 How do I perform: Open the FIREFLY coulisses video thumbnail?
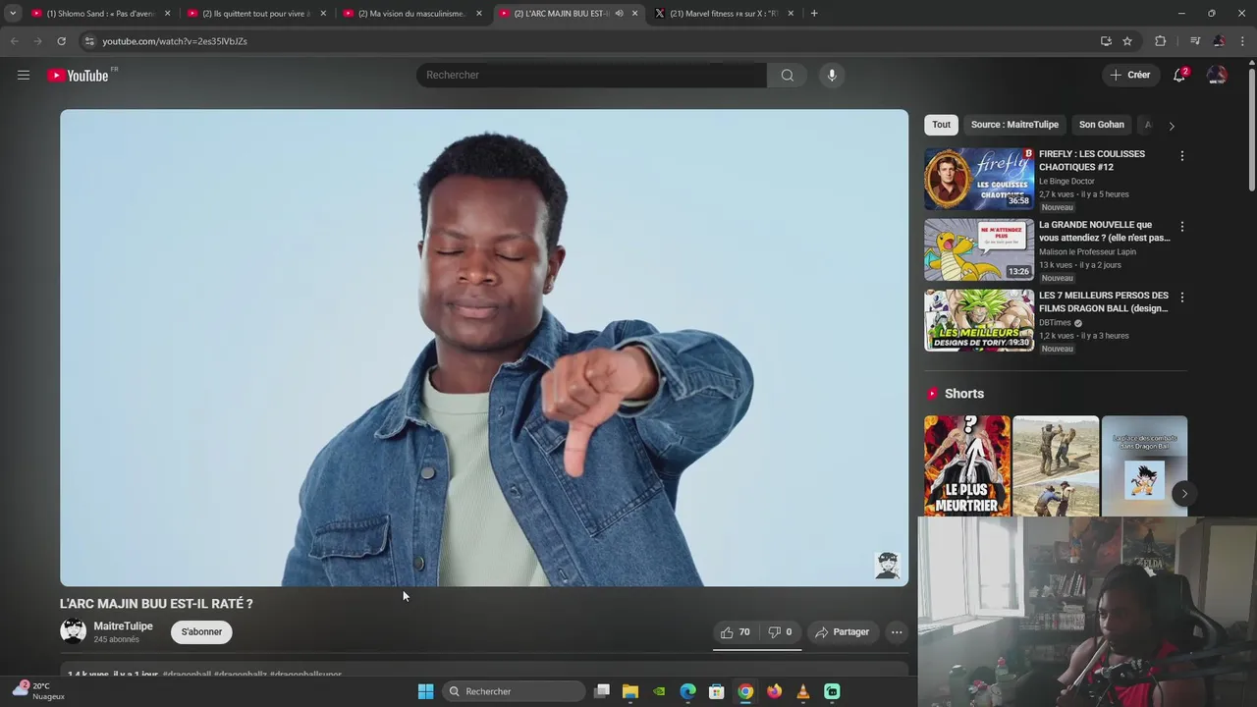click(x=979, y=179)
